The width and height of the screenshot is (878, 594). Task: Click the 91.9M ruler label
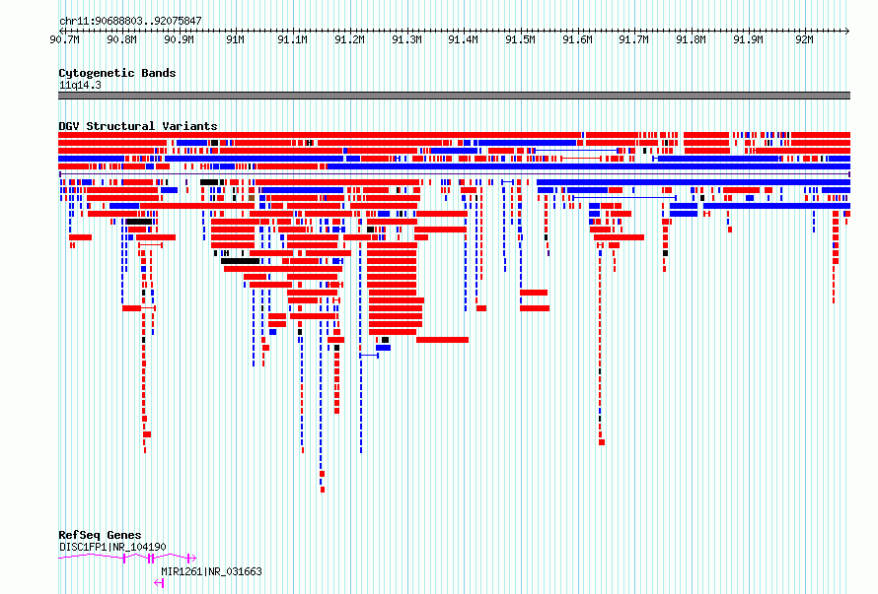pos(748,39)
